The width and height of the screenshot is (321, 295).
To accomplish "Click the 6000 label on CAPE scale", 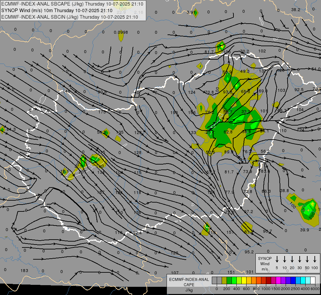I will (315, 289).
